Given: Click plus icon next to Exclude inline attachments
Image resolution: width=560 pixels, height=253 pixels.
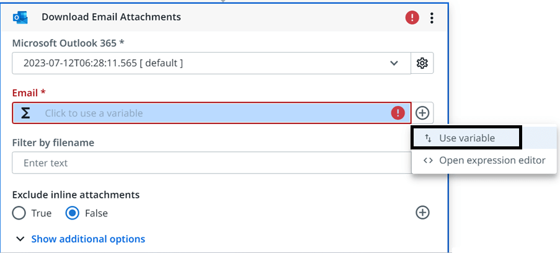Looking at the screenshot, I should coord(422,213).
